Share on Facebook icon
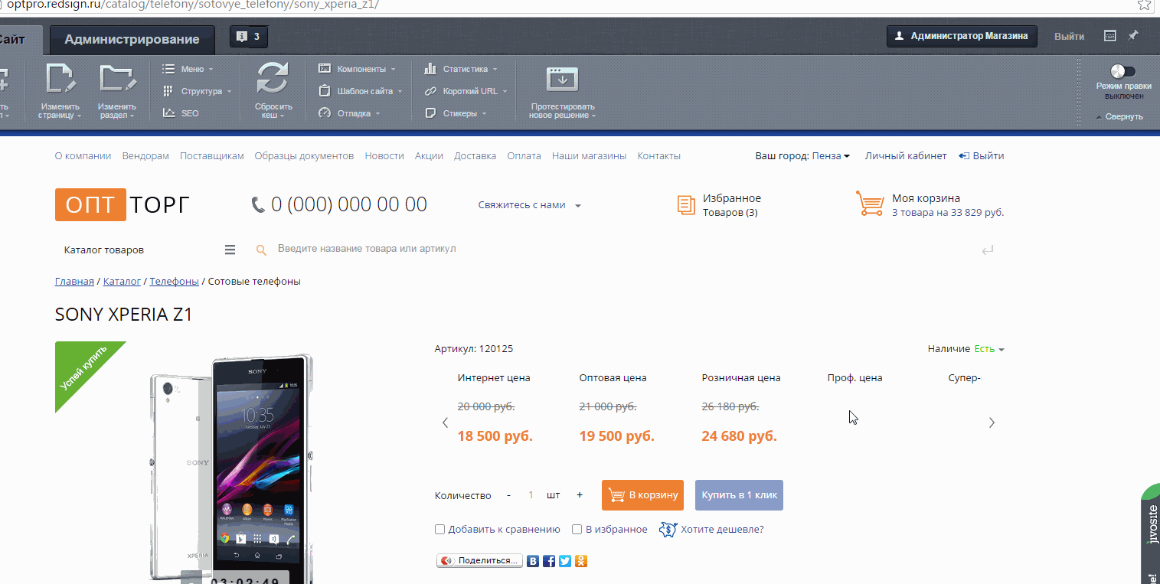Screen dimensions: 1160x584 coord(549,561)
